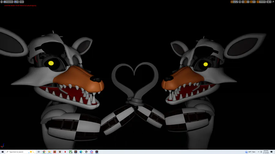Open rotation snap angle dropdown
275x154 pixels.
click(254, 2)
